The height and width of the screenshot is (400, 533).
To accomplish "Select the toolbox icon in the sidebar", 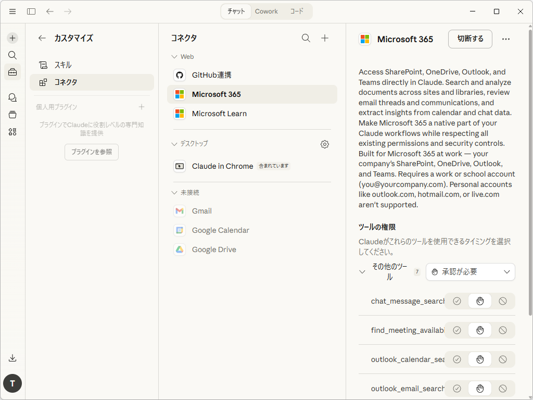I will [x=12, y=72].
